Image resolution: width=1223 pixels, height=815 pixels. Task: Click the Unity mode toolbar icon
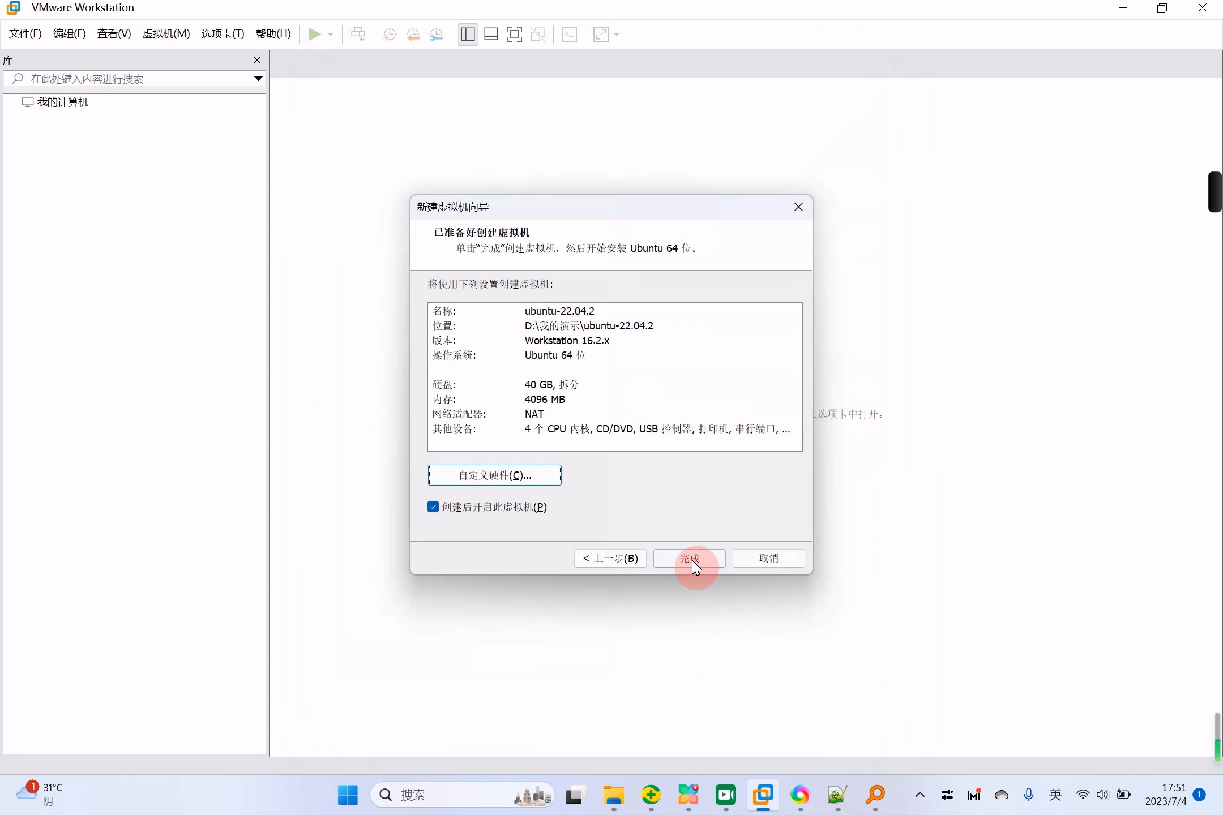[538, 35]
